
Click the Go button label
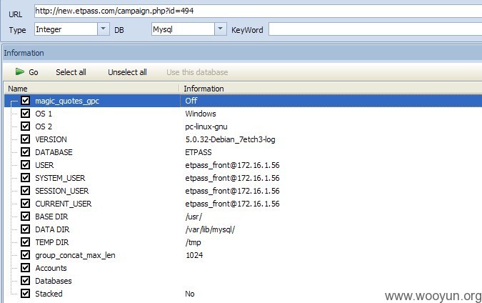click(34, 72)
